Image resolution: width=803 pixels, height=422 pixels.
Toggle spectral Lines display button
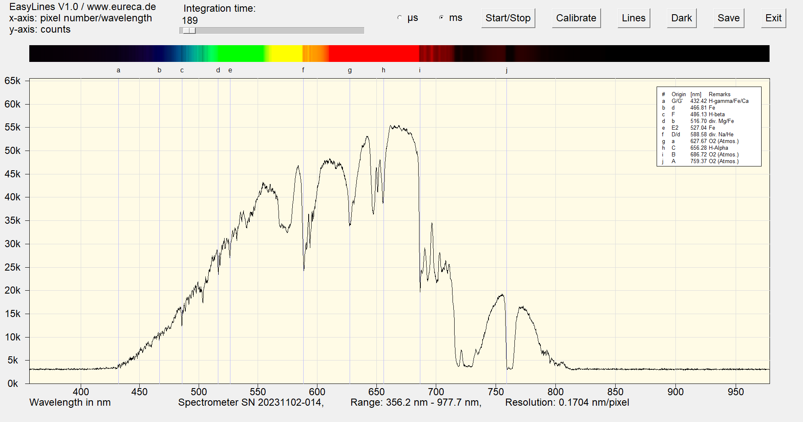pos(634,18)
